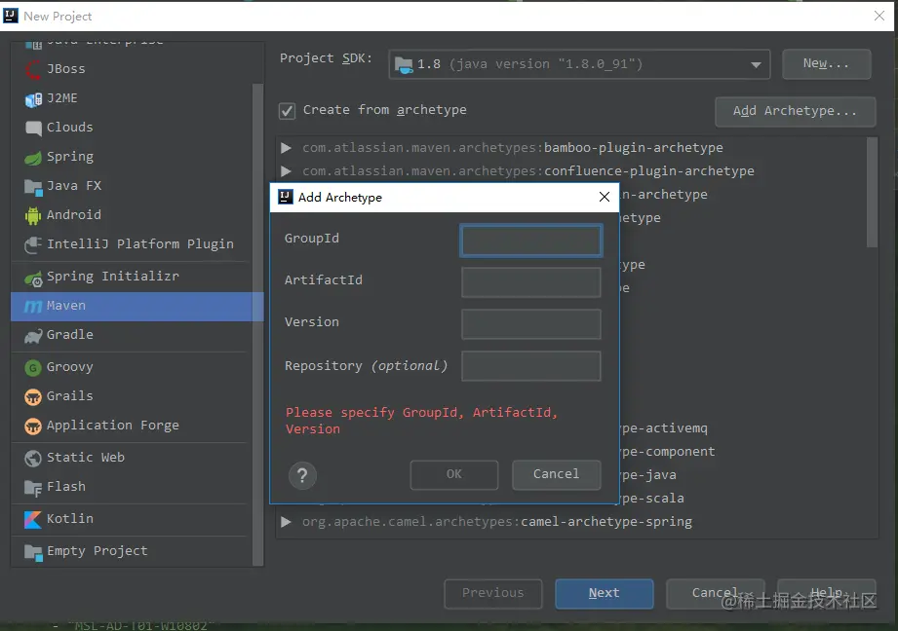Click the JBoss icon in project list
The height and width of the screenshot is (631, 898).
(x=32, y=69)
